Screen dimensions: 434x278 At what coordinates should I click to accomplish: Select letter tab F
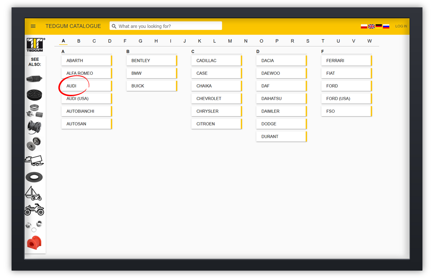tap(125, 41)
